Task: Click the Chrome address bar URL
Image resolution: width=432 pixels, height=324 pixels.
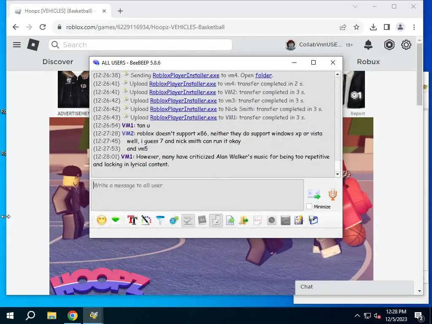Action: point(145,27)
